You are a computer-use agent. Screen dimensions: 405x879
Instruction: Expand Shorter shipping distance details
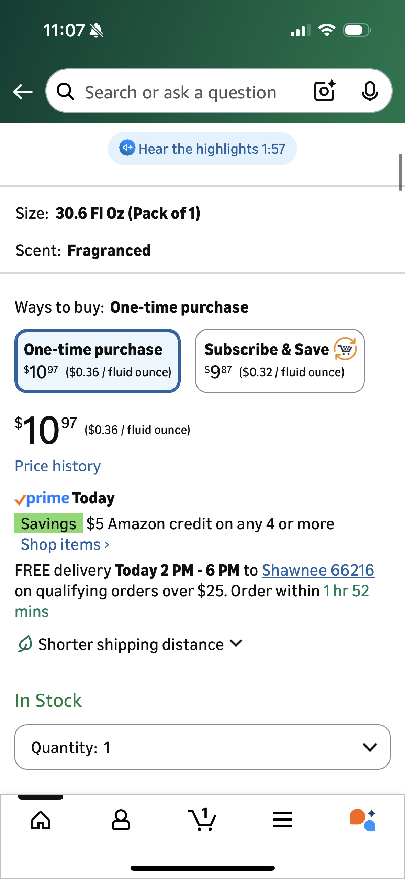[x=131, y=644]
